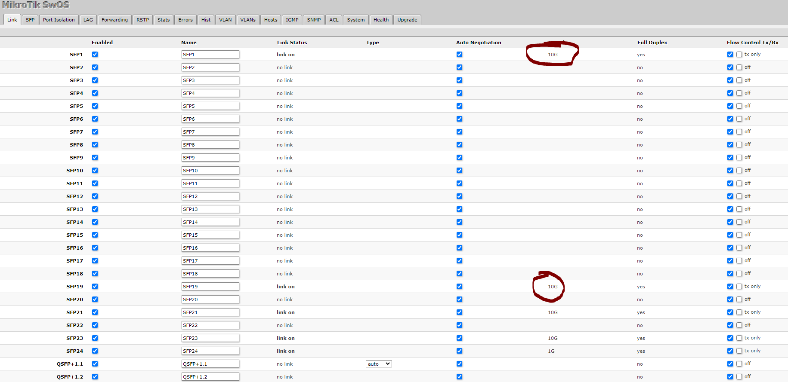Screen dimensions: 788x382
Task: Toggle Flow Control Tx for SFP19
Action: coord(730,286)
